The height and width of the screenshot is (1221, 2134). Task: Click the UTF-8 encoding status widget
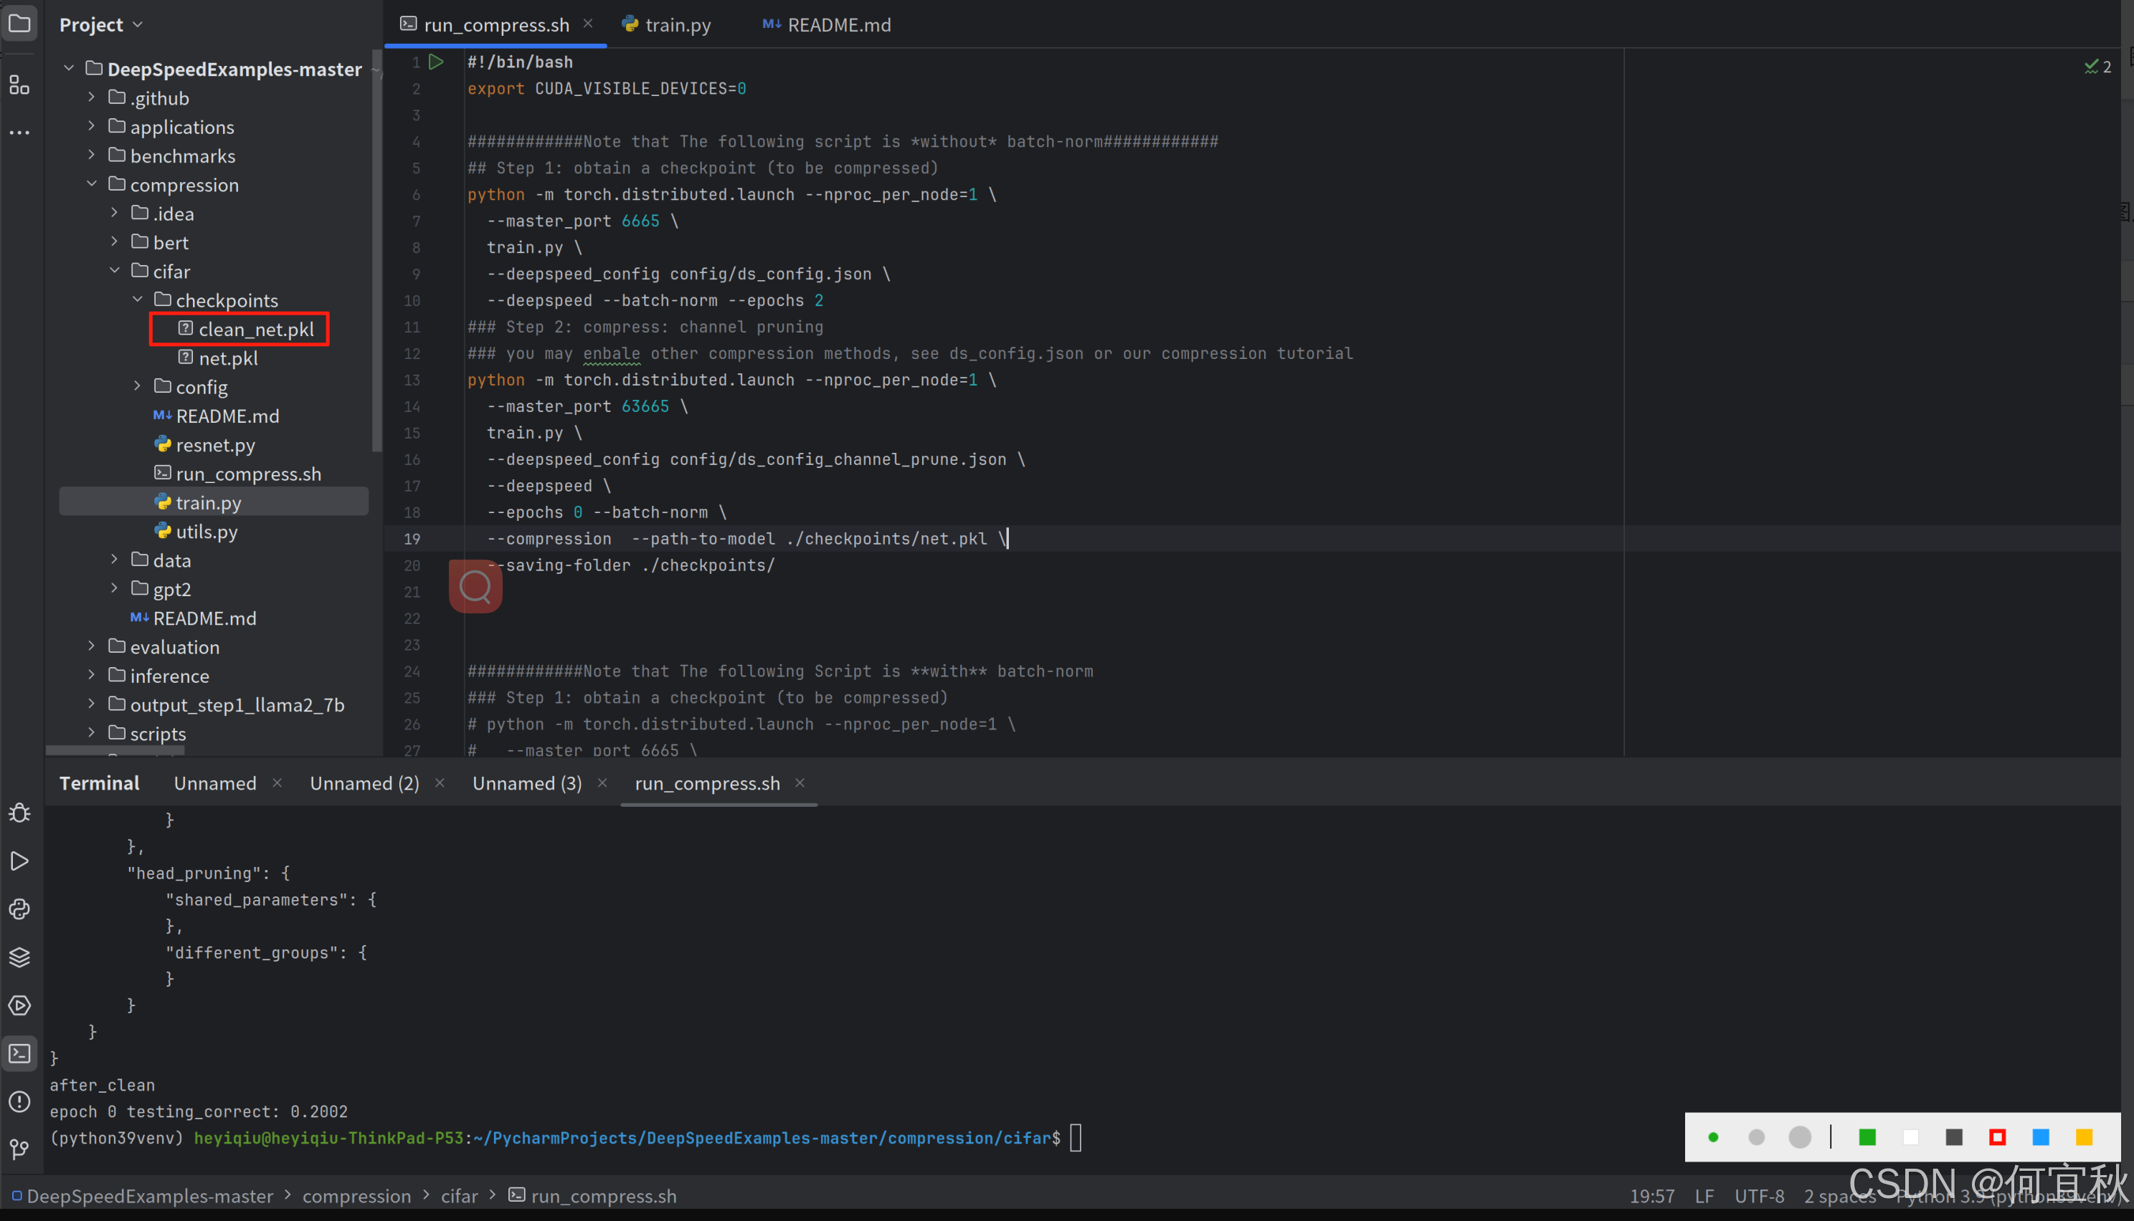1759,1196
